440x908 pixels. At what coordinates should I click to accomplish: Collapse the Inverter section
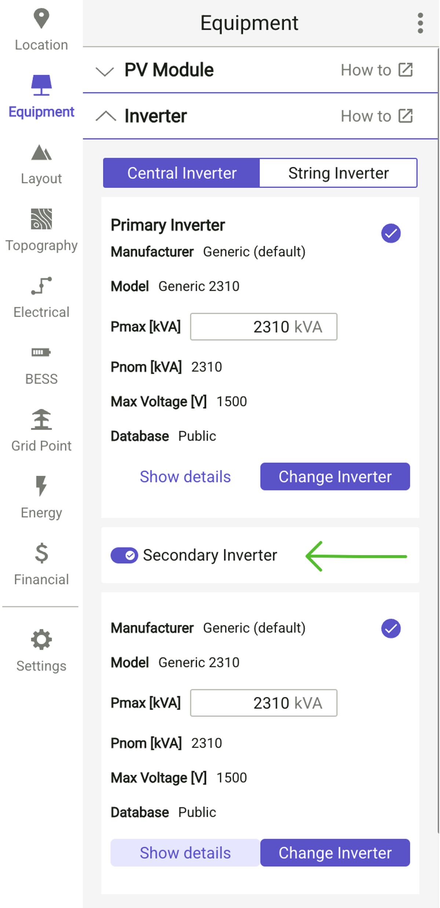pos(106,116)
